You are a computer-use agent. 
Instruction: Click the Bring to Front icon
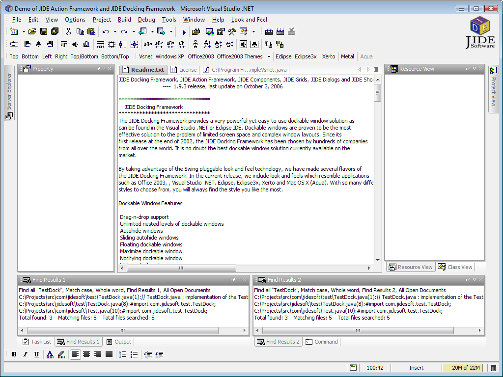[268, 44]
